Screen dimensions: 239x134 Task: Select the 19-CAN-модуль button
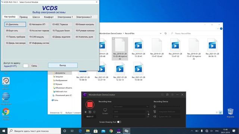tap(38, 37)
